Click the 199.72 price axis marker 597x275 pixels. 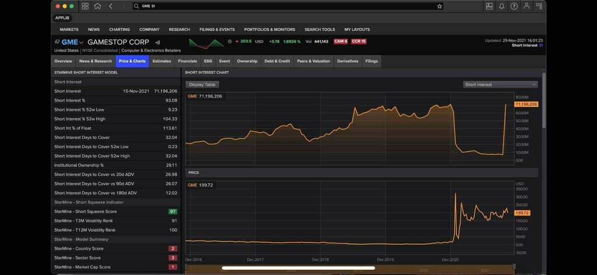pos(522,213)
